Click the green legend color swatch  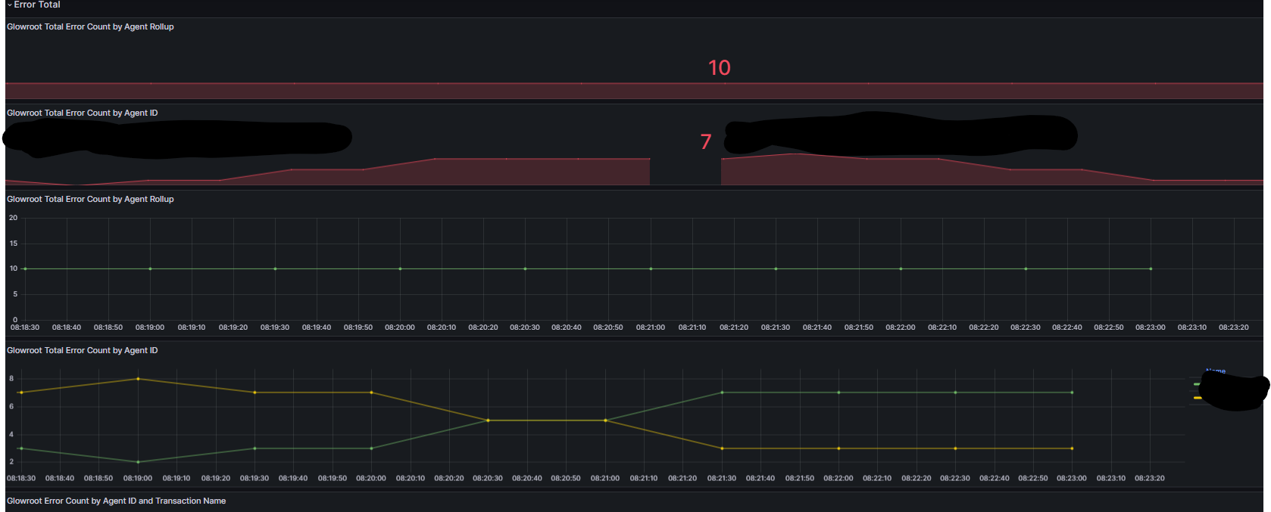[1197, 384]
